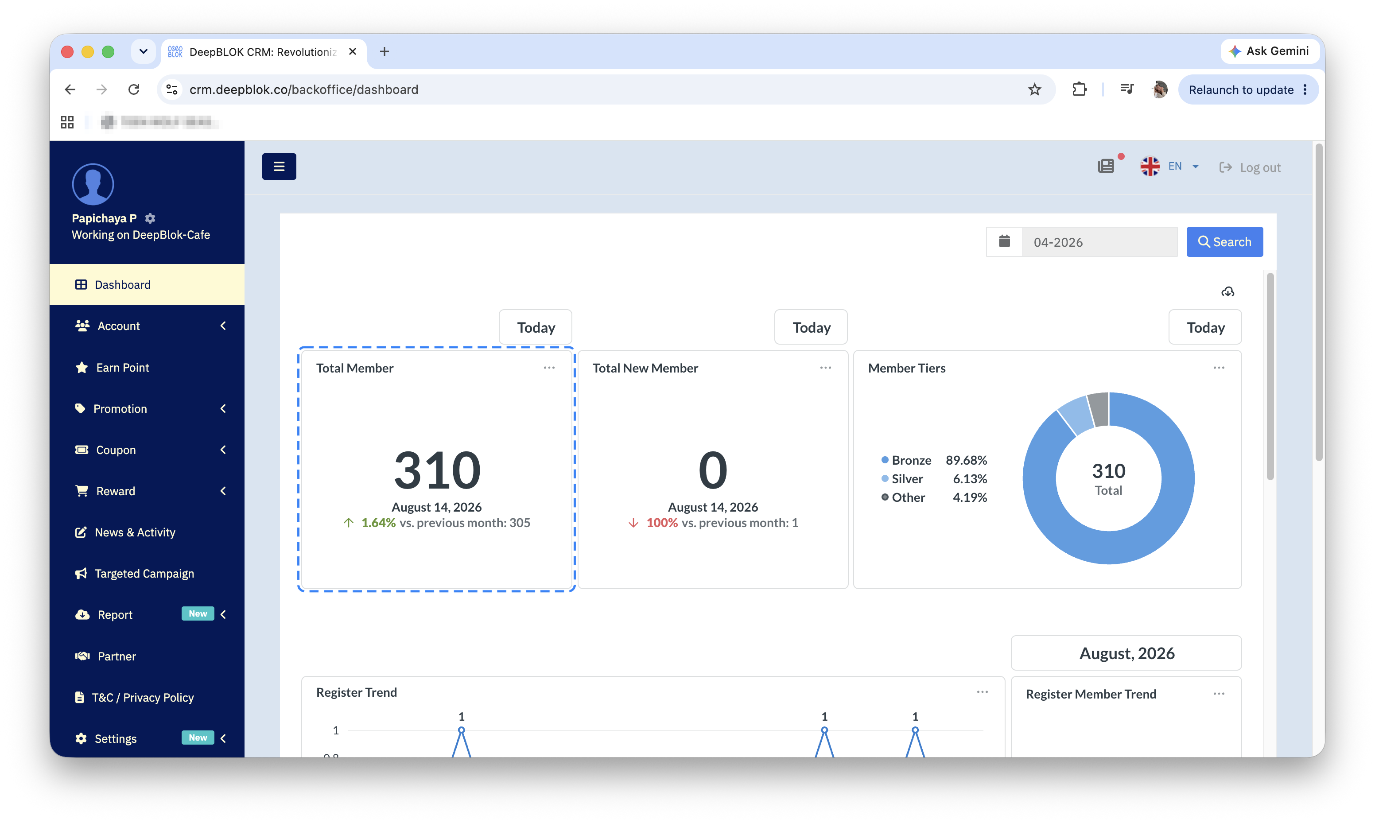Open the Chrome profile avatar
Screen dimensions: 1375x823
click(x=1159, y=89)
